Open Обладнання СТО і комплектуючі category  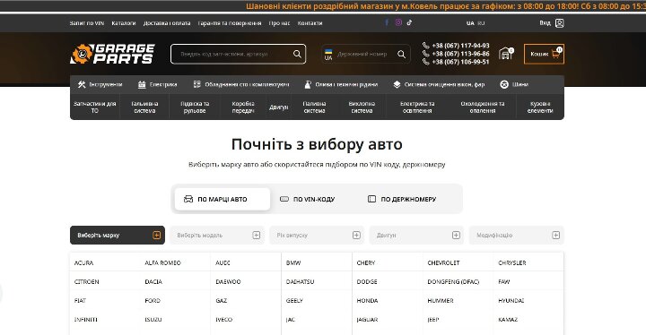click(241, 84)
